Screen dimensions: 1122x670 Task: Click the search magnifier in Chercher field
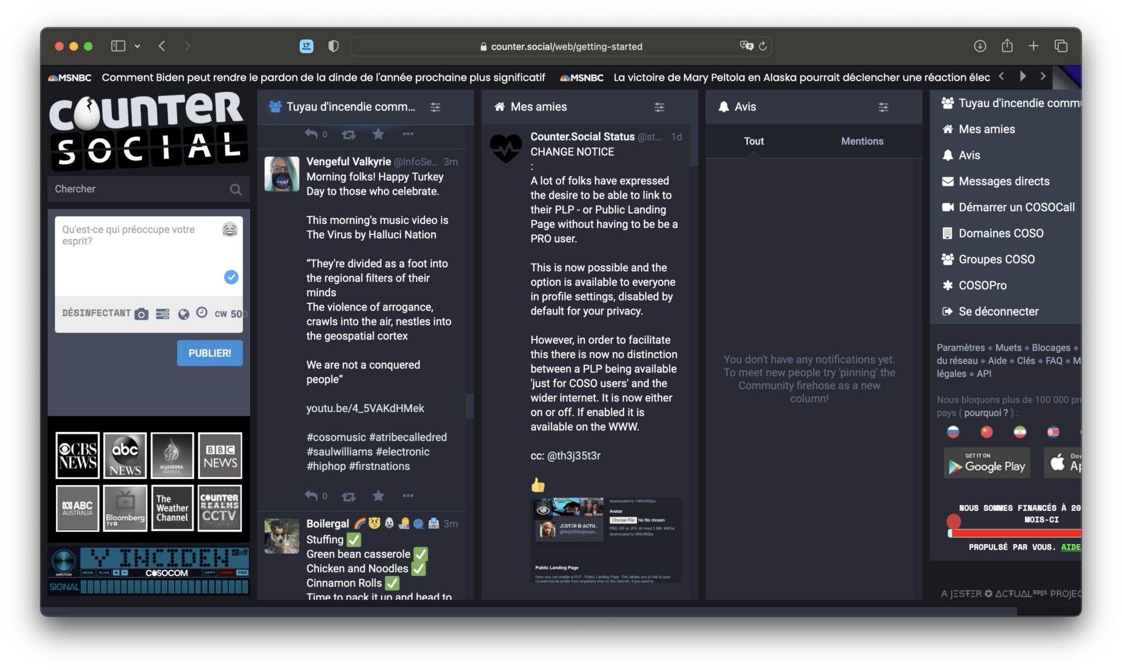[236, 189]
